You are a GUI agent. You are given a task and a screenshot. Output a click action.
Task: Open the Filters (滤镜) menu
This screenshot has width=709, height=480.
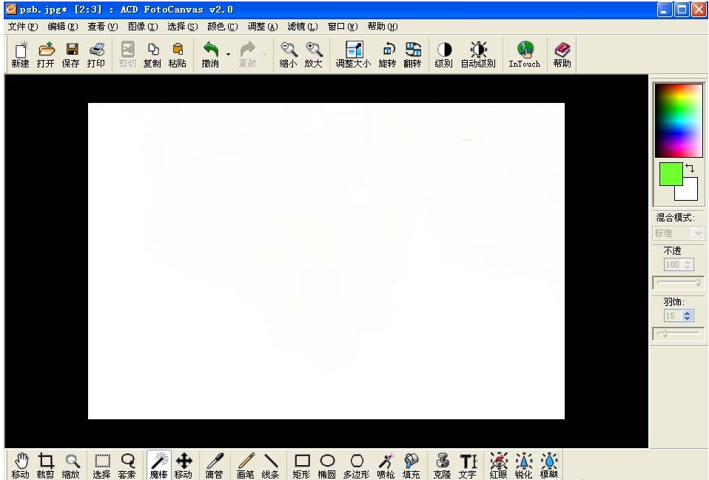click(302, 27)
